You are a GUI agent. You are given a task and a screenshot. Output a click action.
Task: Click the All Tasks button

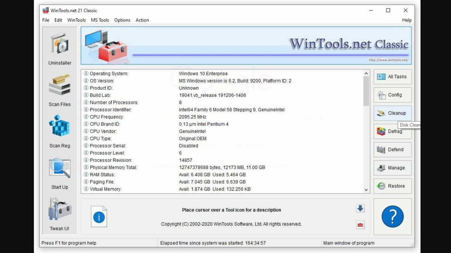(392, 76)
